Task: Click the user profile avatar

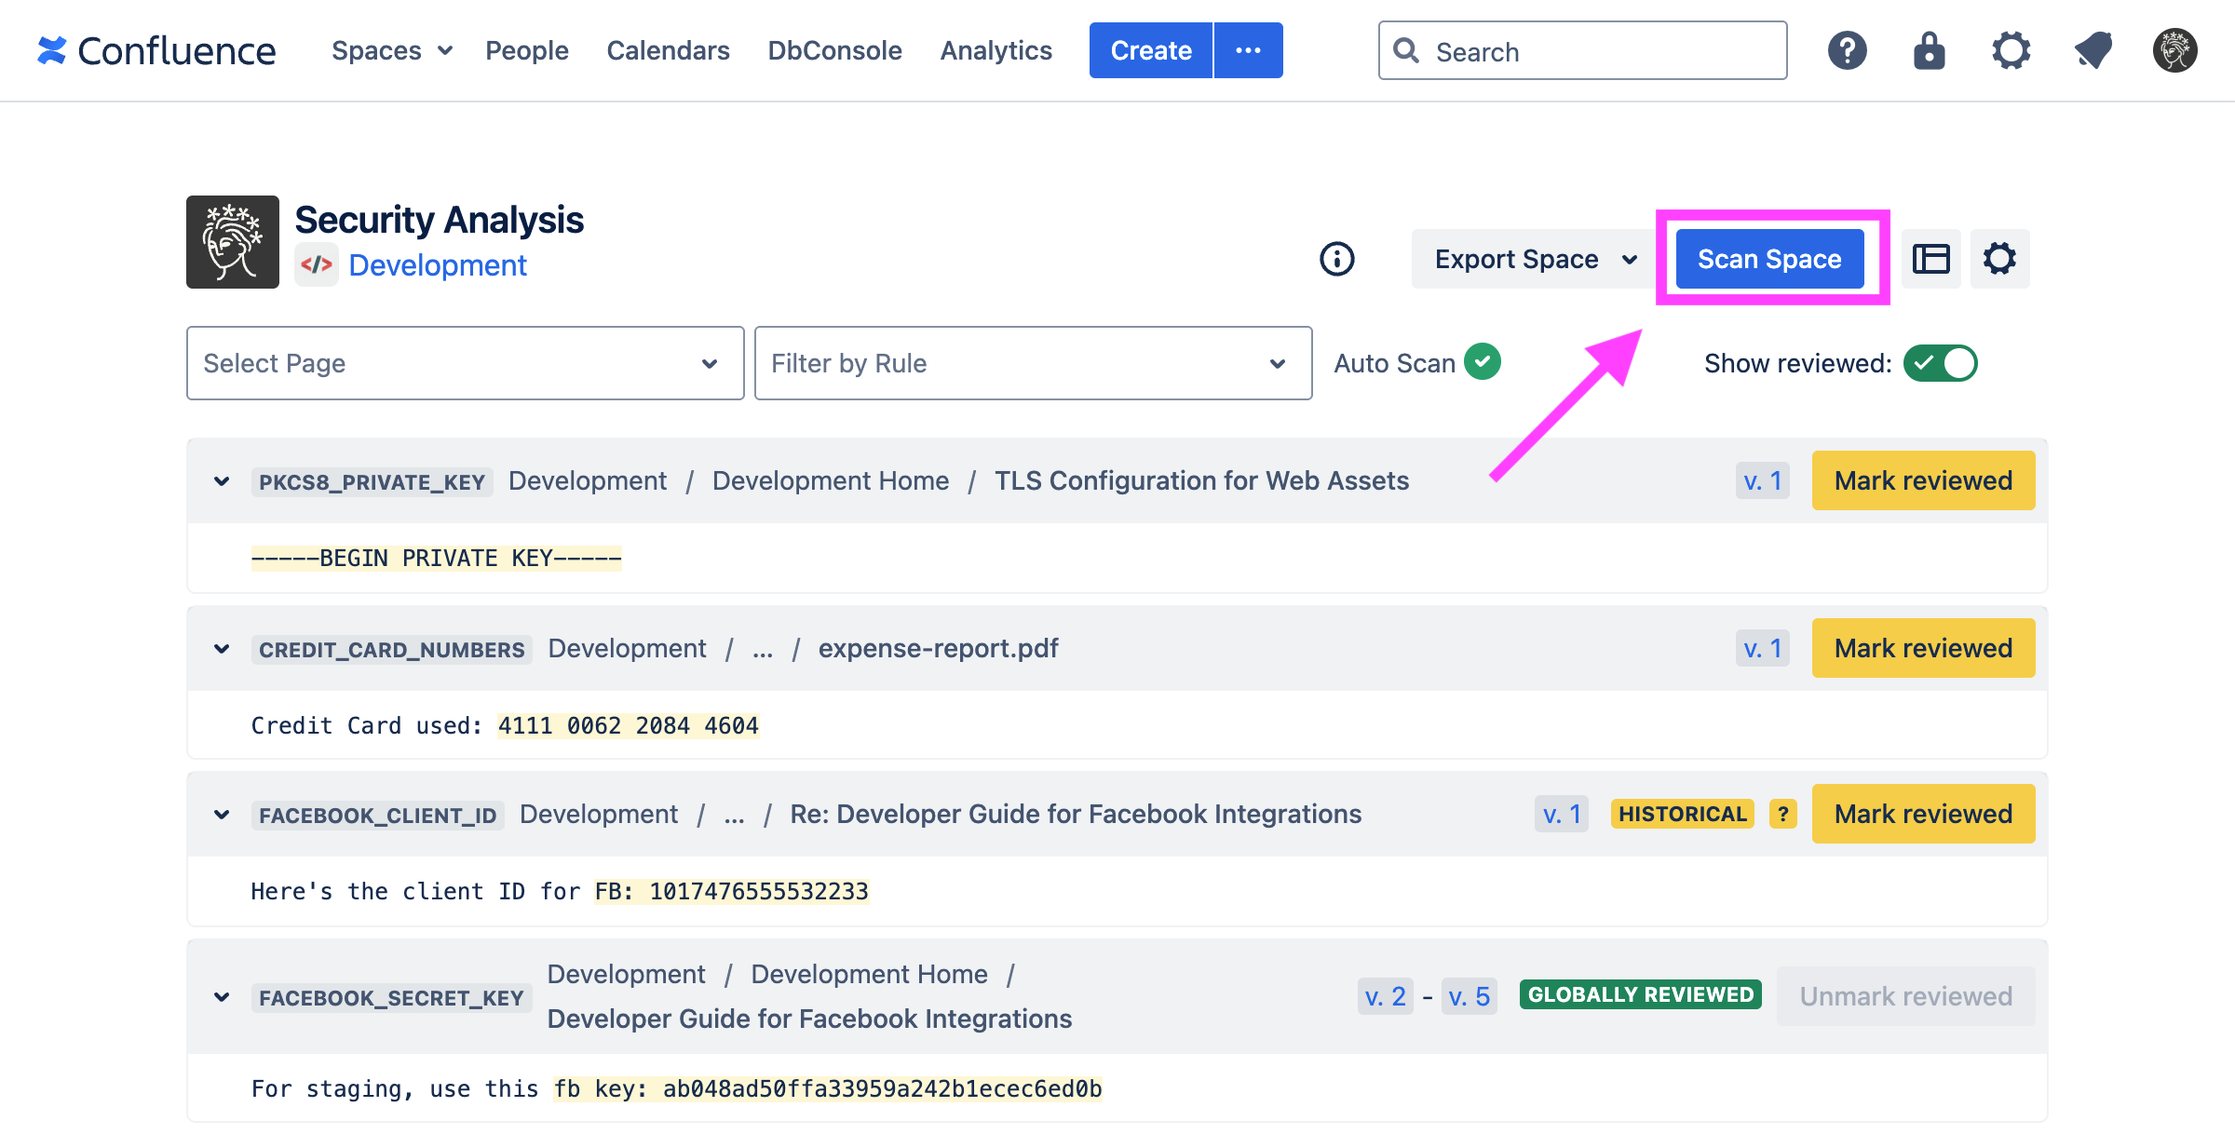Action: click(x=2174, y=50)
